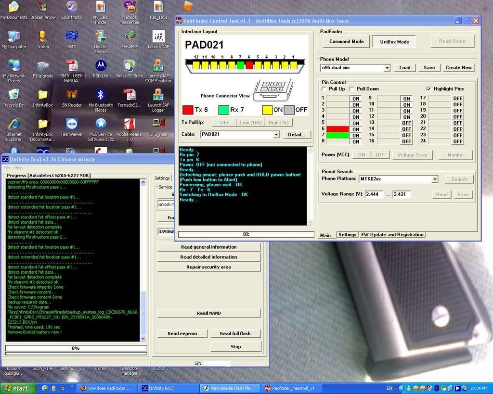
Task: Click the minimum voltage field showing 2.444
Action: [x=374, y=194]
